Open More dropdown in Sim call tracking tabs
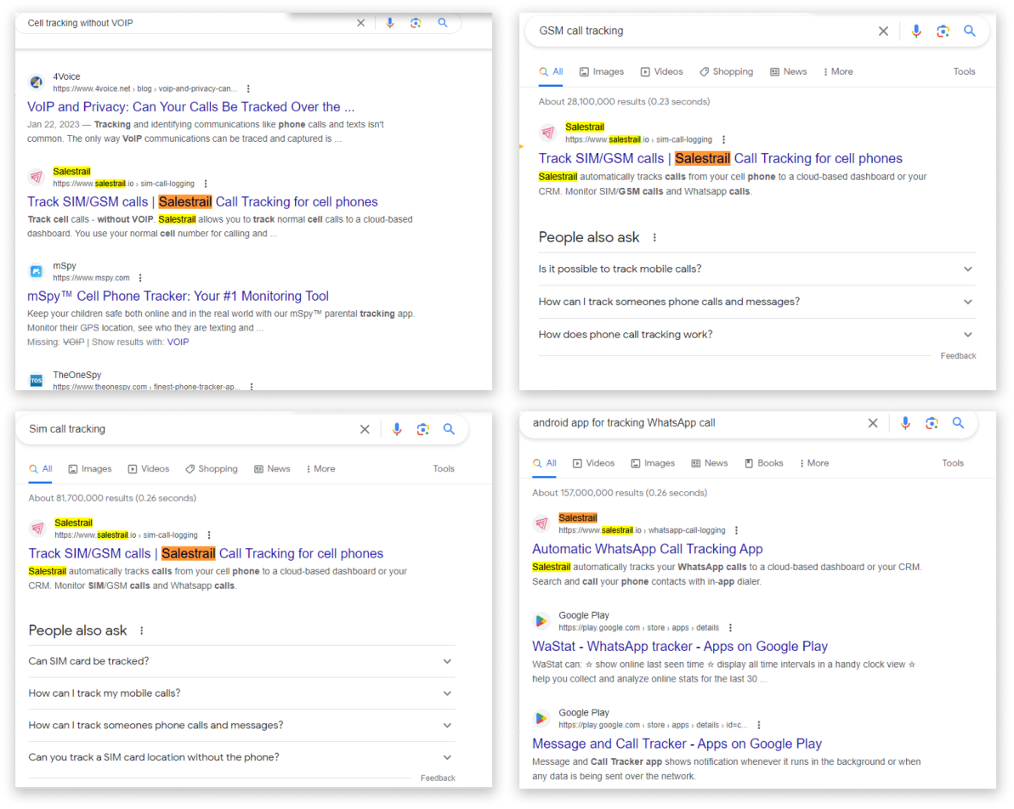This screenshot has height=809, width=1014. click(320, 469)
